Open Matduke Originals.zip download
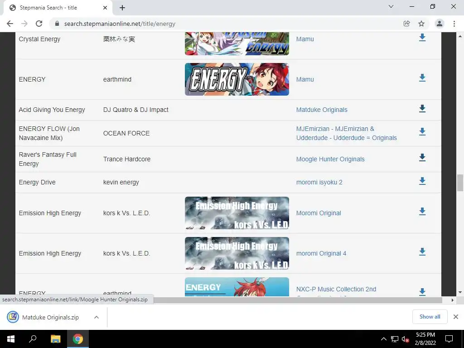This screenshot has height=348, width=464. pyautogui.click(x=43, y=317)
